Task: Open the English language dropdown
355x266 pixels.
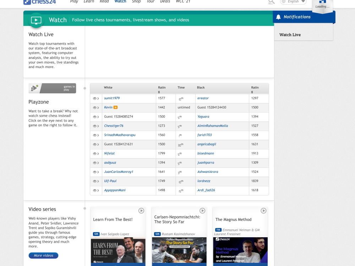Action: pos(294,2)
